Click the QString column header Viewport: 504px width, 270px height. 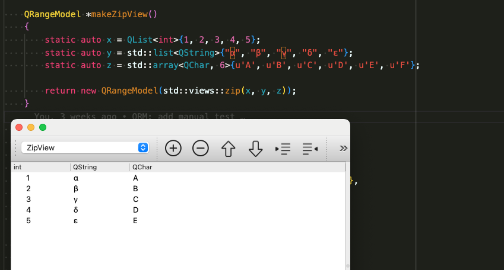pyautogui.click(x=99, y=168)
